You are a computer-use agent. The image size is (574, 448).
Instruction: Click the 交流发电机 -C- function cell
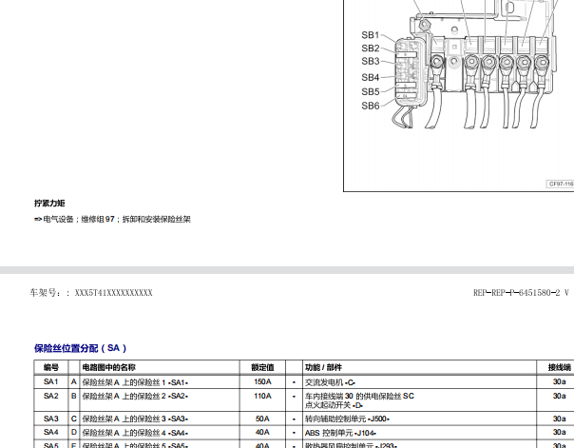click(419, 382)
